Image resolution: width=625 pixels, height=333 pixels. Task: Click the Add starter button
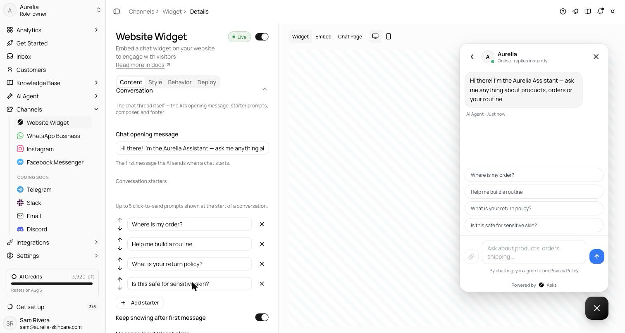point(140,303)
